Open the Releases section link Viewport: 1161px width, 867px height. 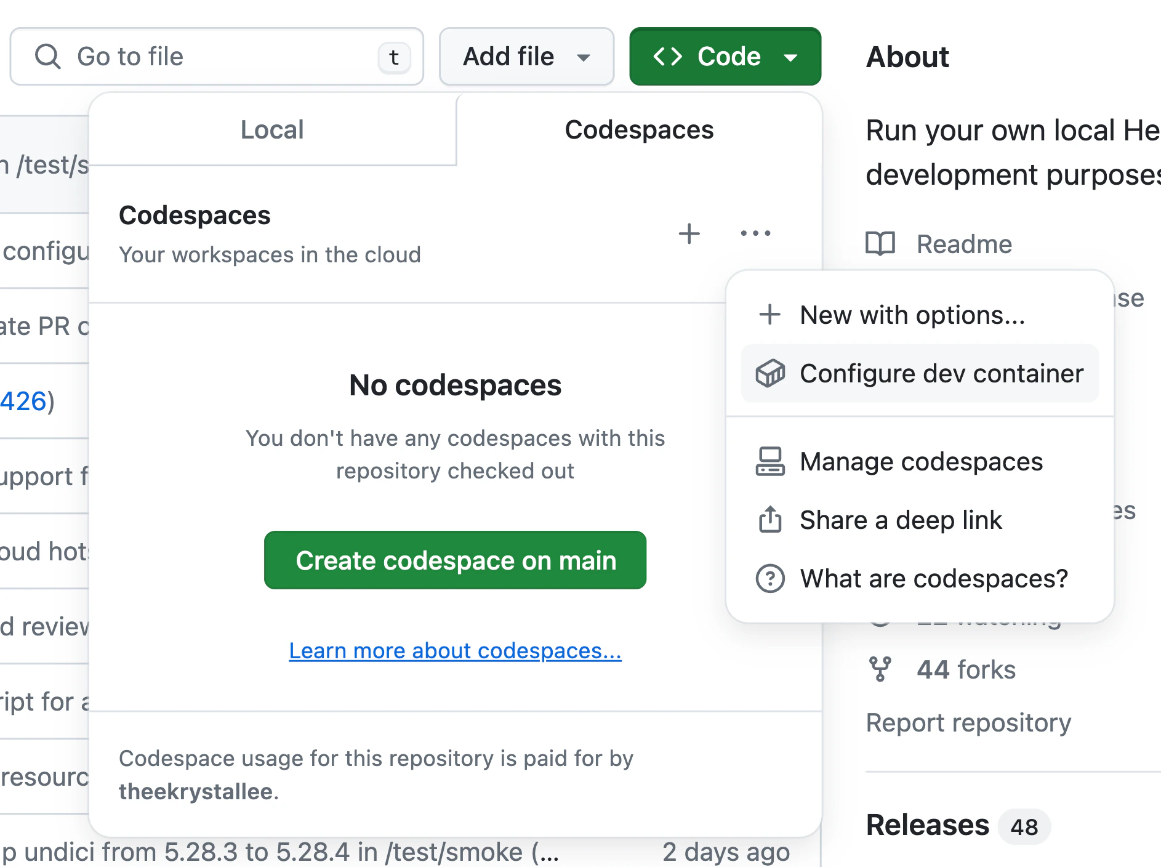(x=928, y=825)
